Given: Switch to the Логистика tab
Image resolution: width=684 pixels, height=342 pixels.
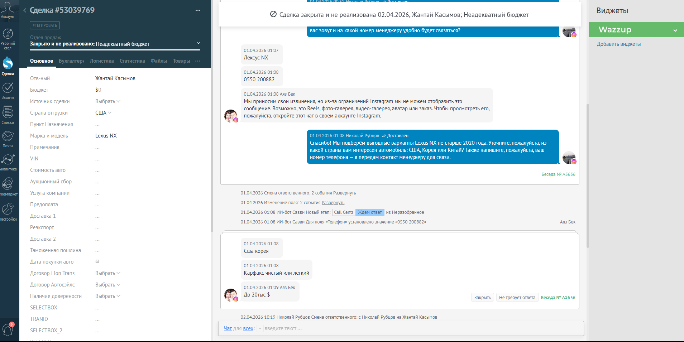Looking at the screenshot, I should click(x=102, y=61).
